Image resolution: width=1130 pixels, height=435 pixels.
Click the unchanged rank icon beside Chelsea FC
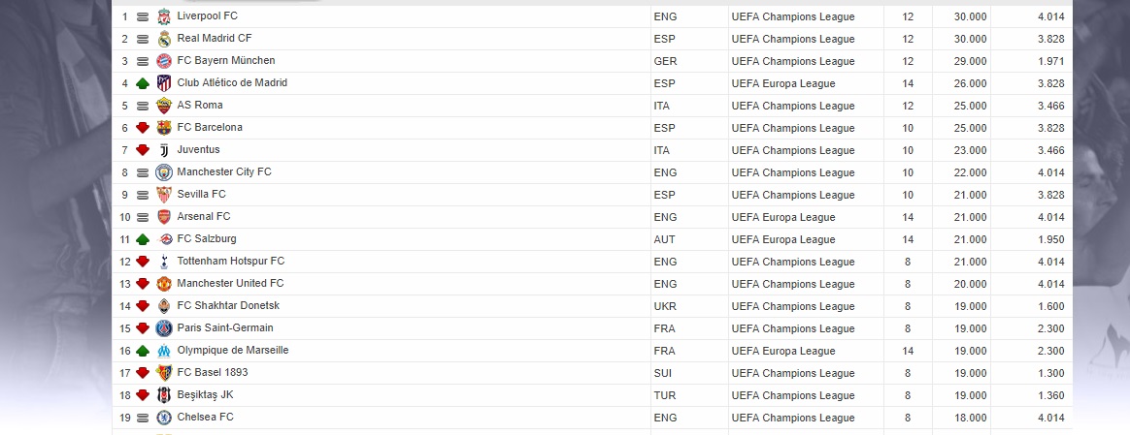click(143, 418)
